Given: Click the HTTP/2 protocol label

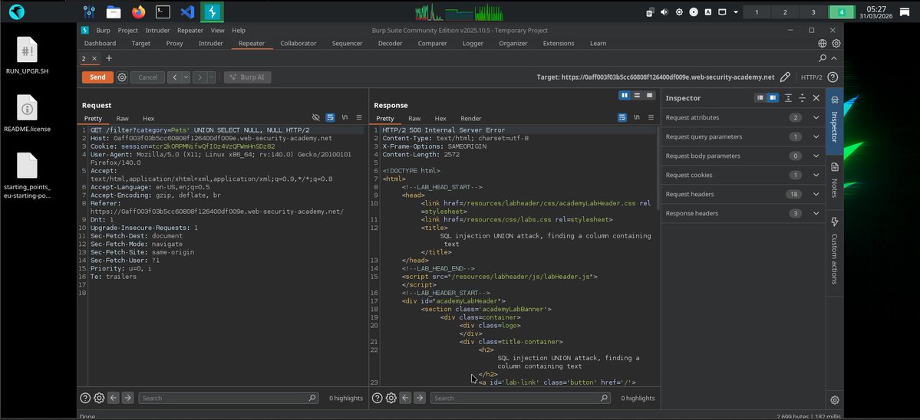Looking at the screenshot, I should click(x=812, y=77).
